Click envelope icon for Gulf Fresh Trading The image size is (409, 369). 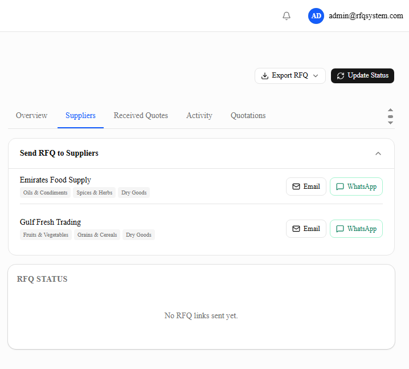tap(296, 229)
